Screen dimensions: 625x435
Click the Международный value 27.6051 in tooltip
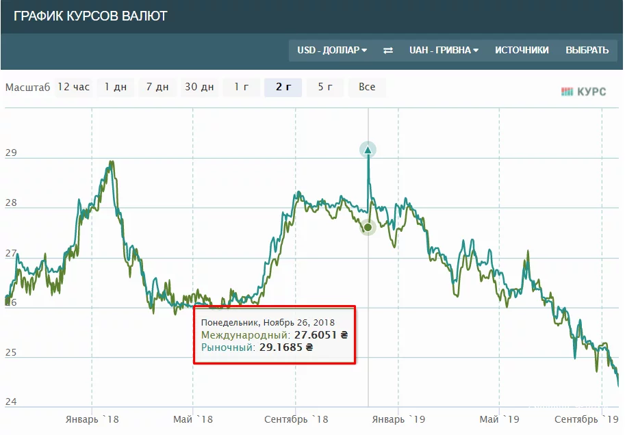321,335
